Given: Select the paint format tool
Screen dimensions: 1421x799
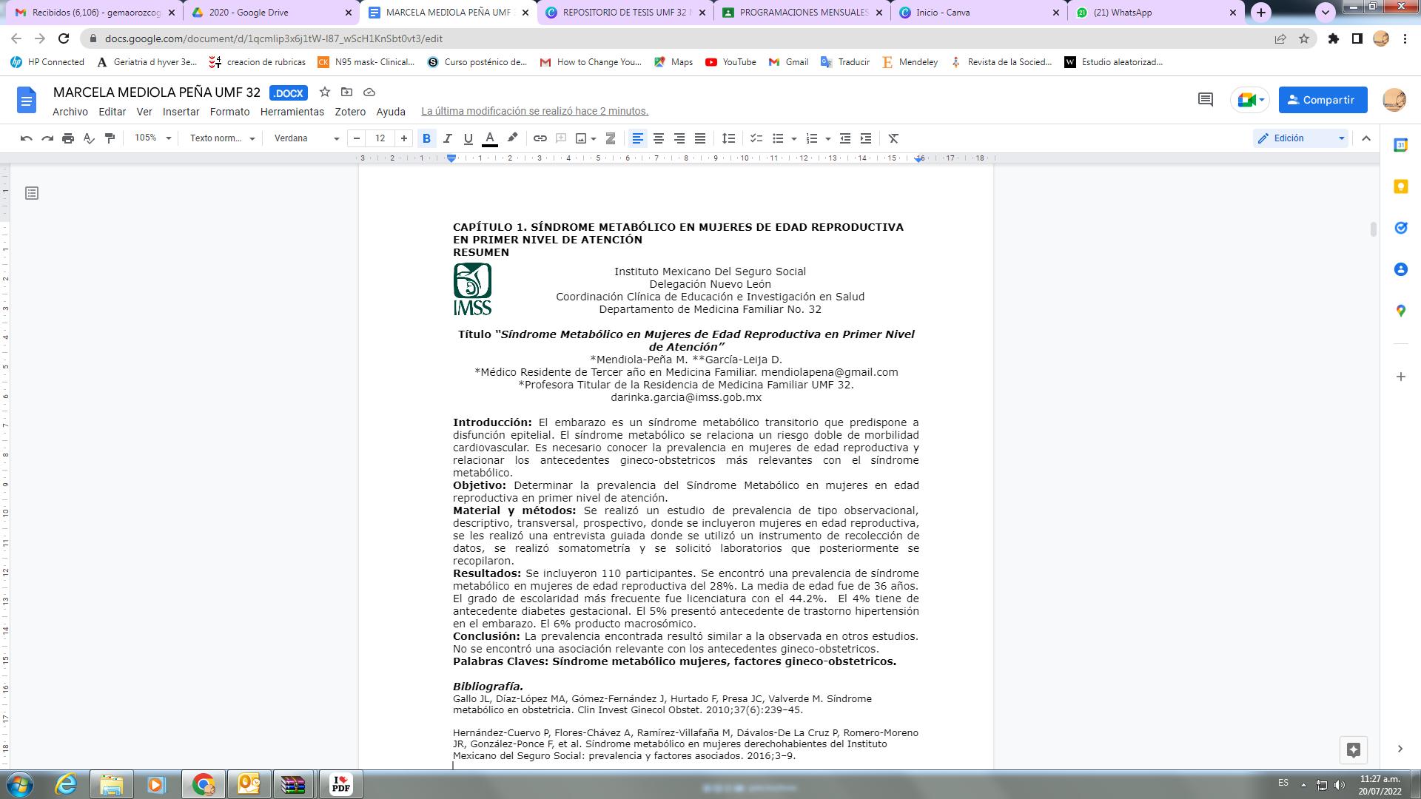Looking at the screenshot, I should [x=110, y=138].
